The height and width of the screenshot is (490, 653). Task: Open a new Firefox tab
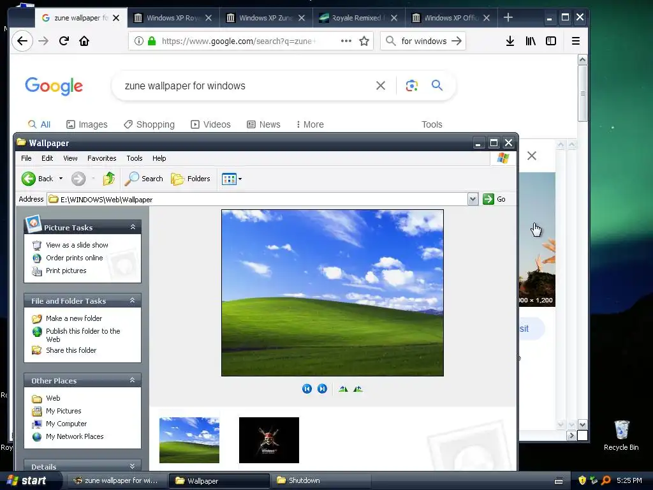pos(508,17)
